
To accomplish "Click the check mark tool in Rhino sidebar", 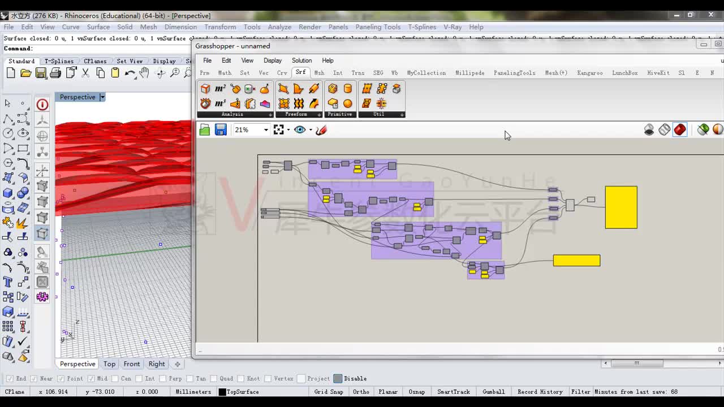I will pyautogui.click(x=23, y=341).
